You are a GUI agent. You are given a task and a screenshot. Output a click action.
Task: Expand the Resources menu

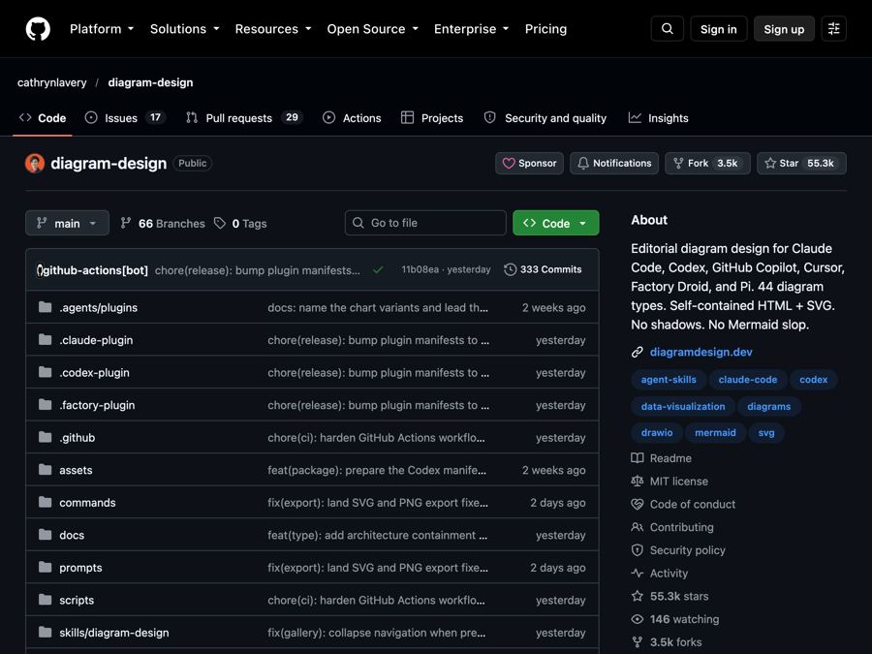273,29
